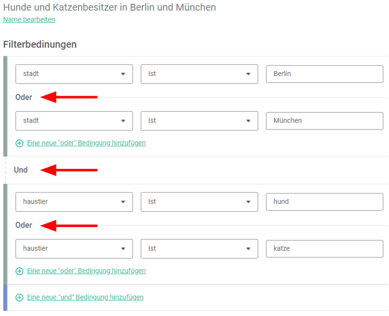Open the Ist operator dropdown for katze

click(x=200, y=249)
